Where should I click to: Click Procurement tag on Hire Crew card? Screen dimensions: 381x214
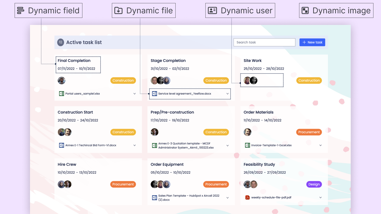click(123, 184)
